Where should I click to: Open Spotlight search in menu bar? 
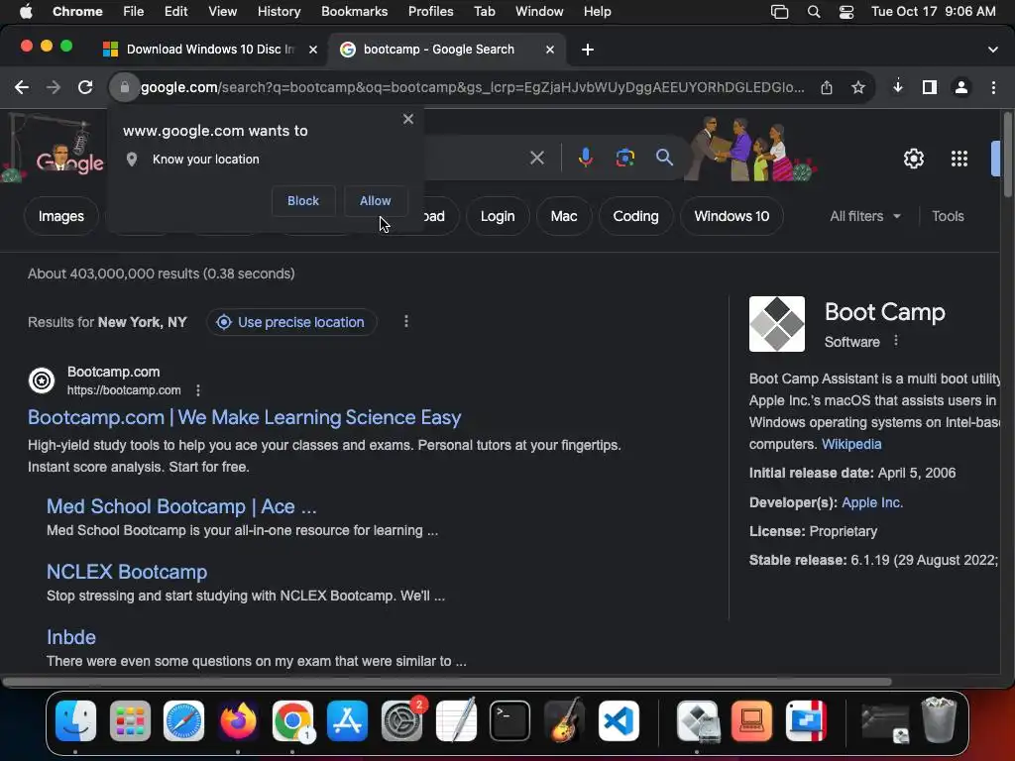click(x=814, y=12)
